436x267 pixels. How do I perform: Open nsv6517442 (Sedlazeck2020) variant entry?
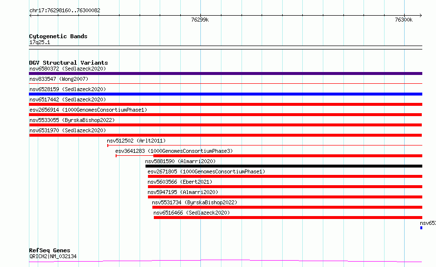coord(68,99)
